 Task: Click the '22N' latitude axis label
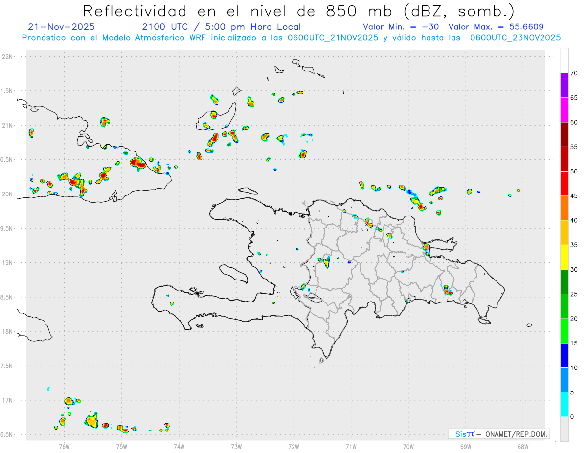point(8,57)
